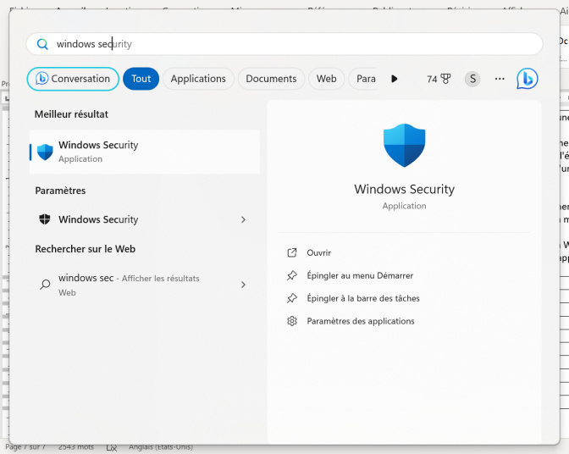Screen dimensions: 569x454
Task: Click the word count in Word status bar
Action: 76,447
